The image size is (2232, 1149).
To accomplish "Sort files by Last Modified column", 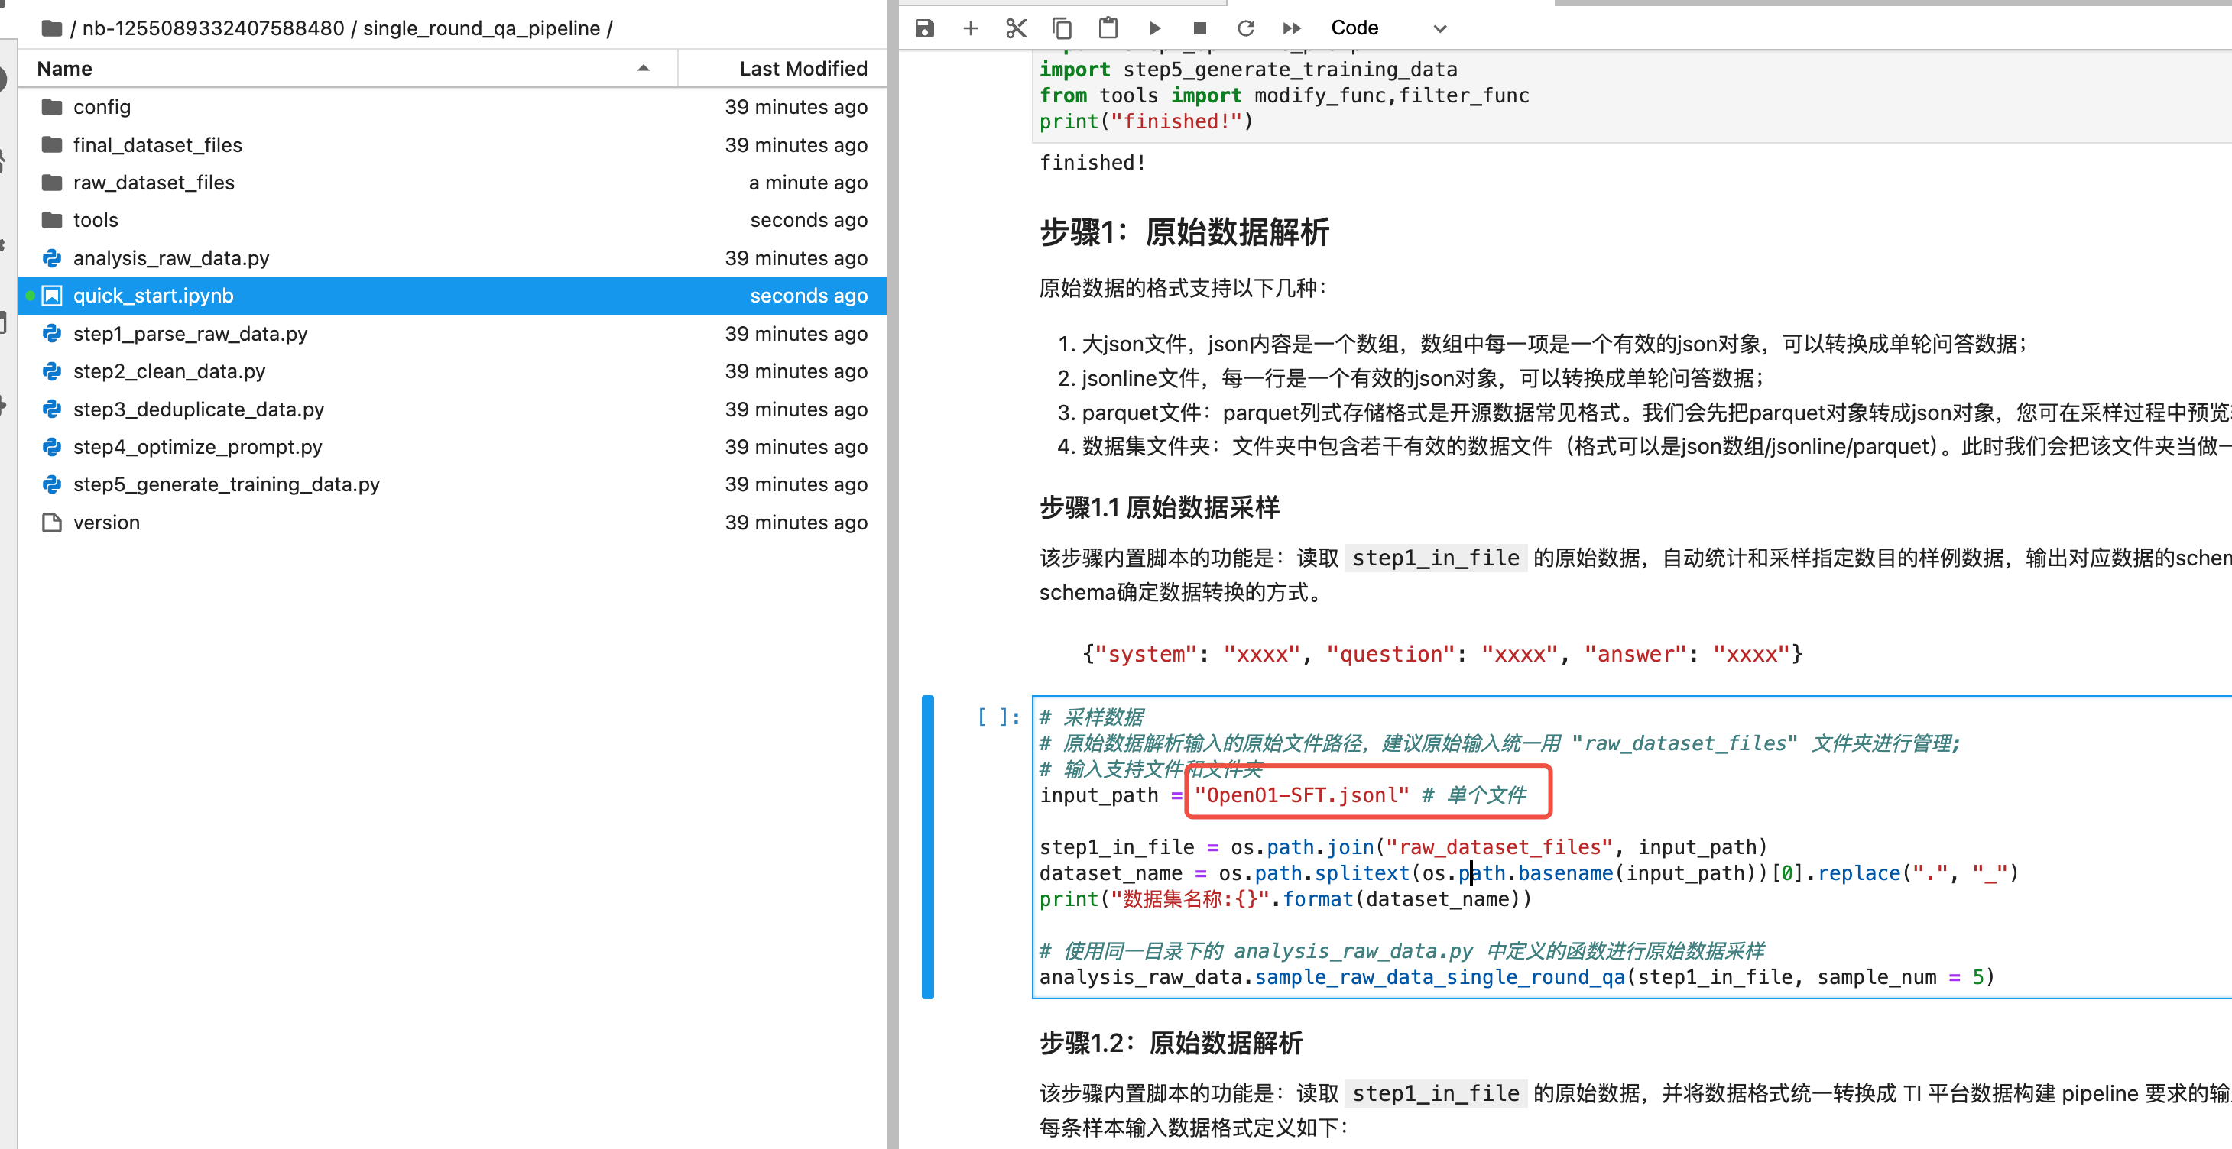I will pos(783,69).
